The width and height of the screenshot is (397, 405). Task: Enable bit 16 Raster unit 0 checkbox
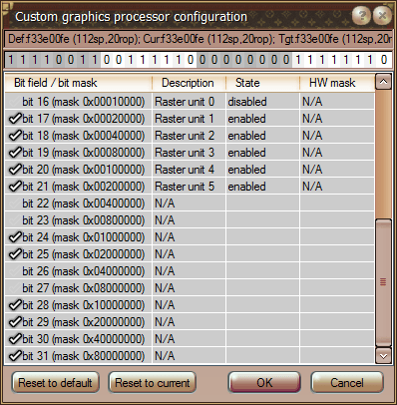click(x=15, y=102)
